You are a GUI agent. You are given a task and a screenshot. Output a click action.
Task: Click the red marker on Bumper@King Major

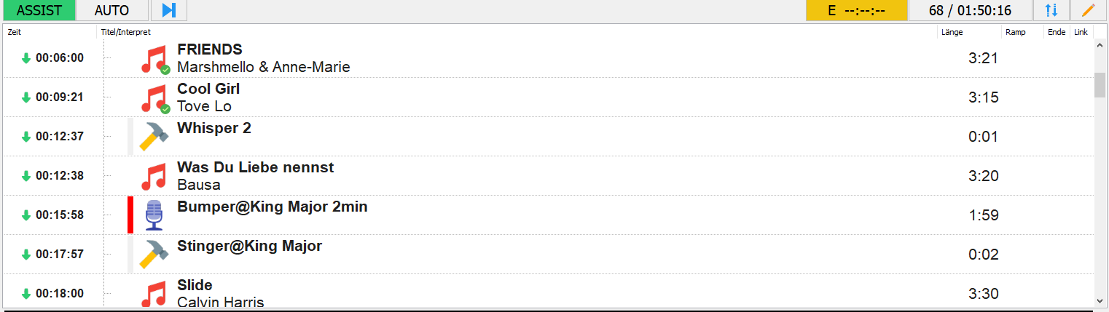(130, 215)
